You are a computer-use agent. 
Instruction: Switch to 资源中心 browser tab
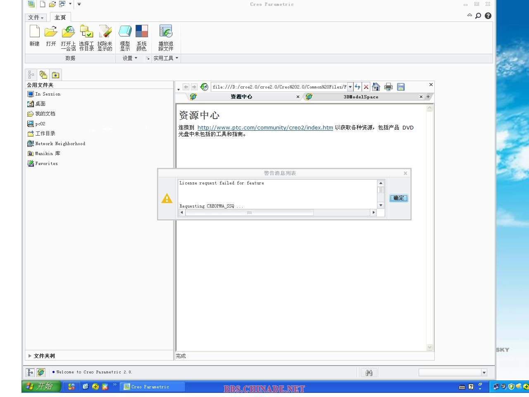tap(241, 97)
